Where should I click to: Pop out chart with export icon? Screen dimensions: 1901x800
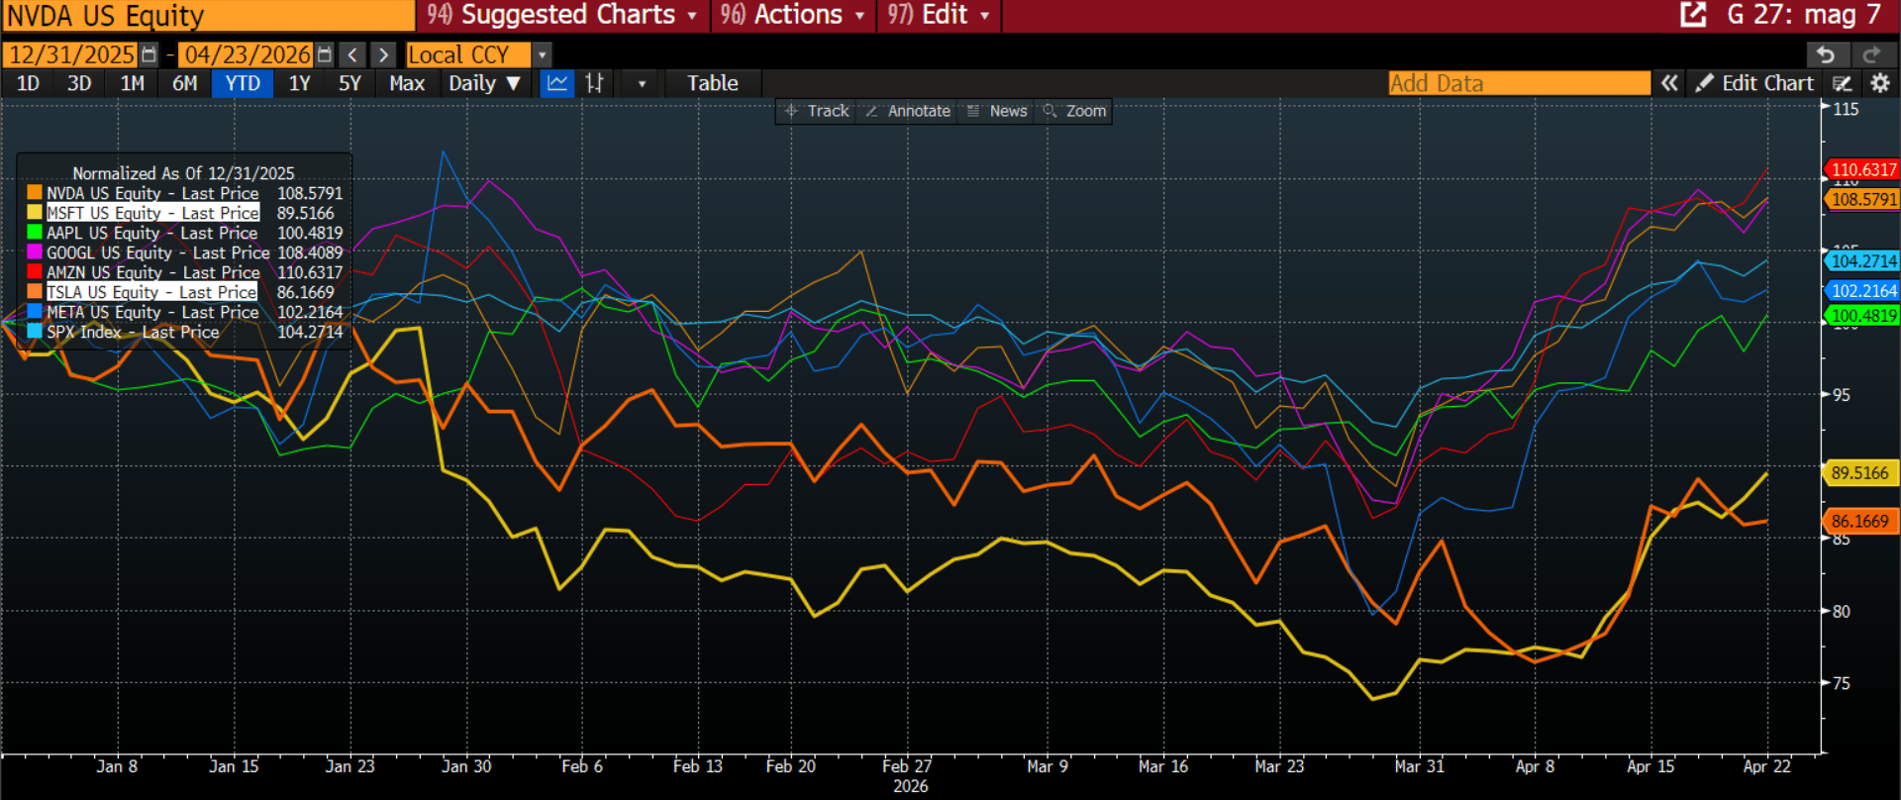[1693, 14]
